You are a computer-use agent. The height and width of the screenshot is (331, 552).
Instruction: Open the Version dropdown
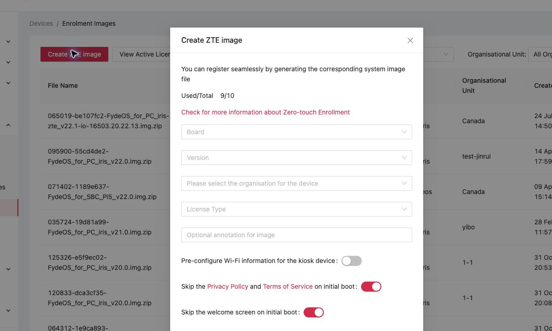(297, 158)
